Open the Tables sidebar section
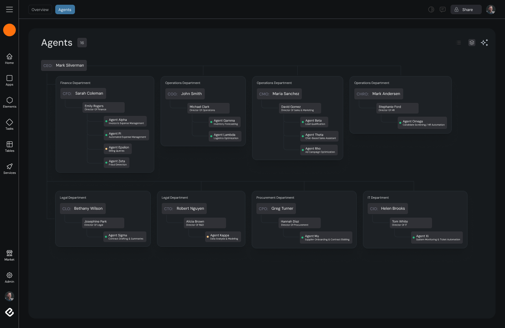Viewport: 505px width, 328px height. [x=9, y=147]
